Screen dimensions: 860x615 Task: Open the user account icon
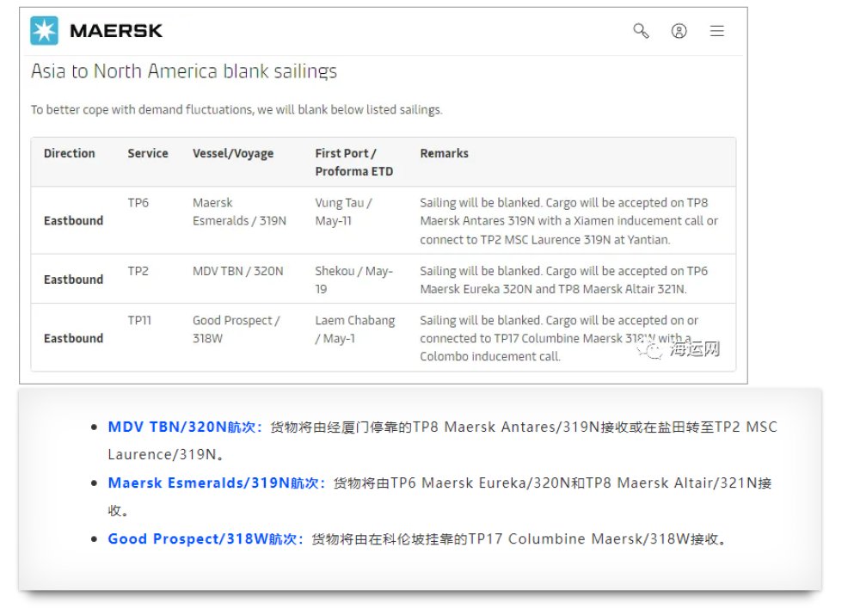679,31
